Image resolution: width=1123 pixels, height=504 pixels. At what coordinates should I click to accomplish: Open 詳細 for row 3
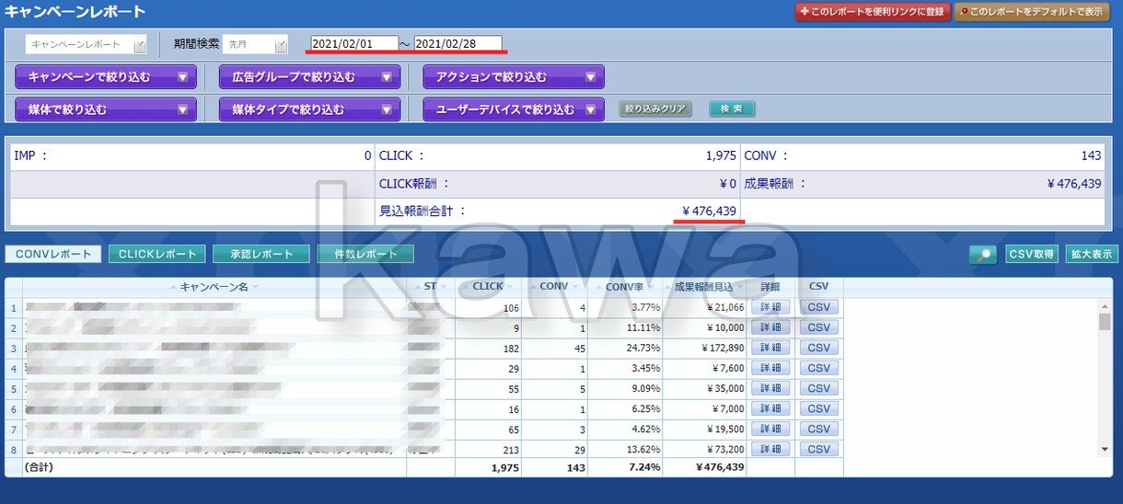click(770, 348)
